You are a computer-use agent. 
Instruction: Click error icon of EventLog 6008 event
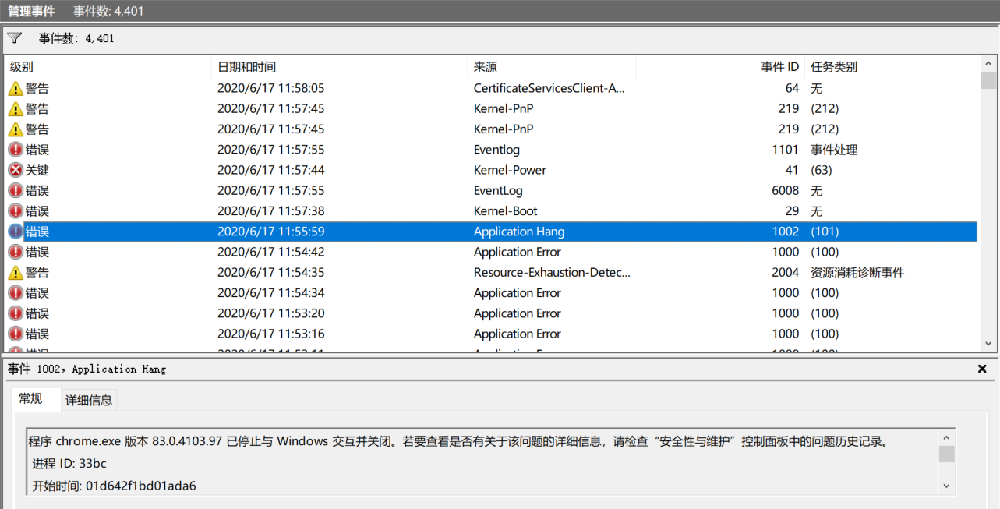tap(16, 191)
